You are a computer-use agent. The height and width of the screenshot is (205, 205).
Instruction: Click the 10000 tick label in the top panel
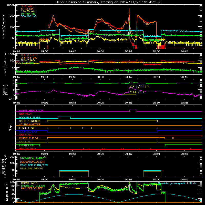click(11, 5)
